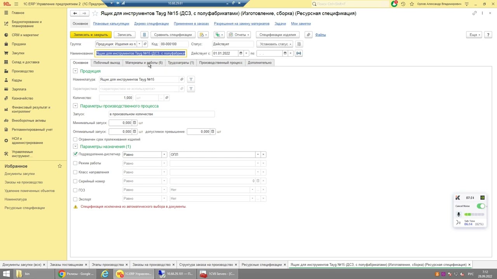Click Спецификации изделия button

pos(278,35)
